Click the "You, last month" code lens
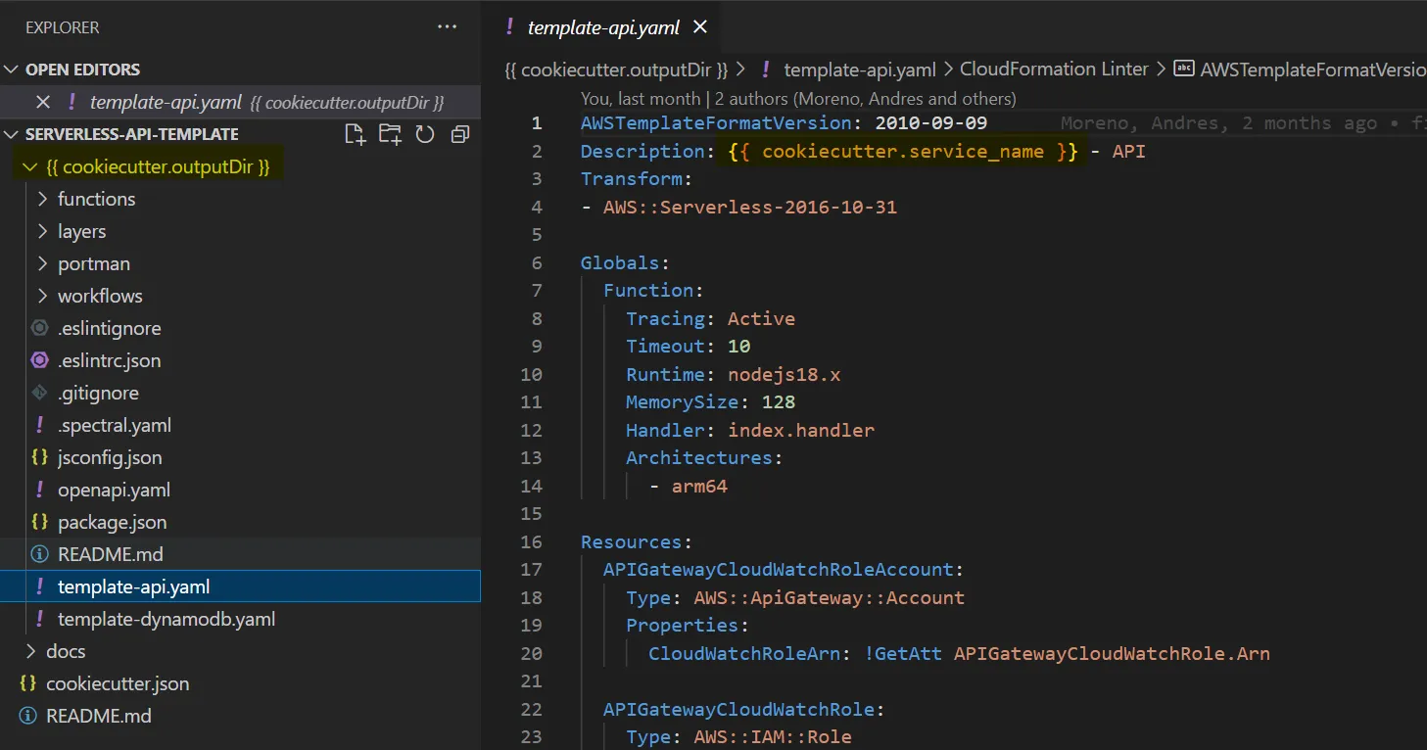This screenshot has height=750, width=1427. pos(641,99)
